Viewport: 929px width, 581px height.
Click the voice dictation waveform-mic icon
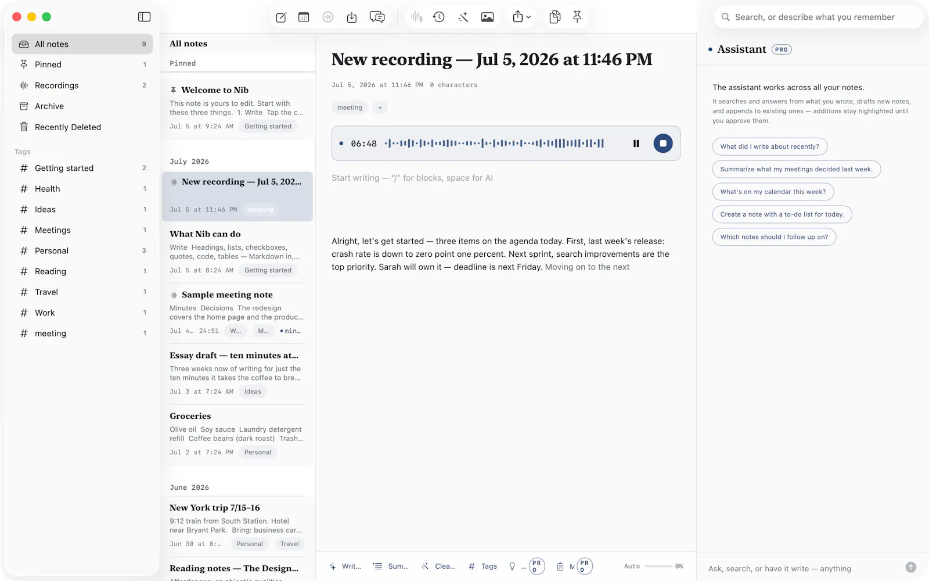click(x=417, y=17)
